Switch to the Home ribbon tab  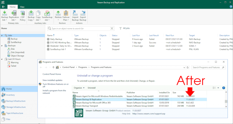coord(12,7)
